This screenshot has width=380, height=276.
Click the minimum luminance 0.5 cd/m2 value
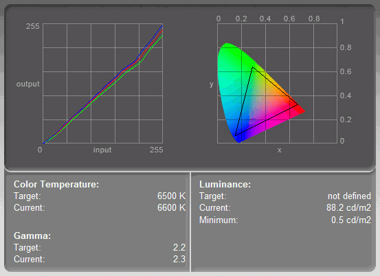[351, 220]
